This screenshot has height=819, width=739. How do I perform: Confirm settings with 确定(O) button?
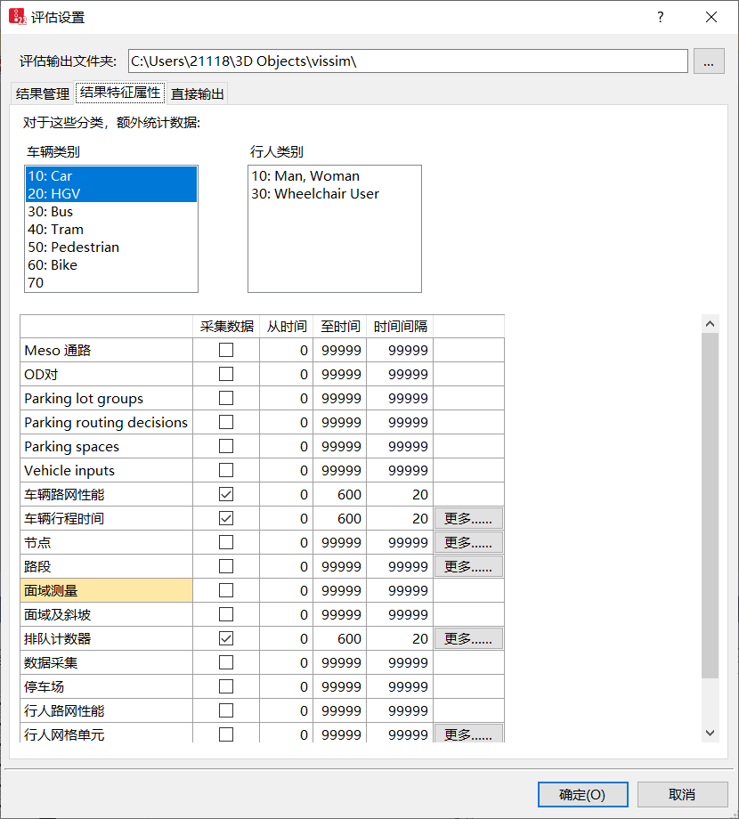[582, 794]
